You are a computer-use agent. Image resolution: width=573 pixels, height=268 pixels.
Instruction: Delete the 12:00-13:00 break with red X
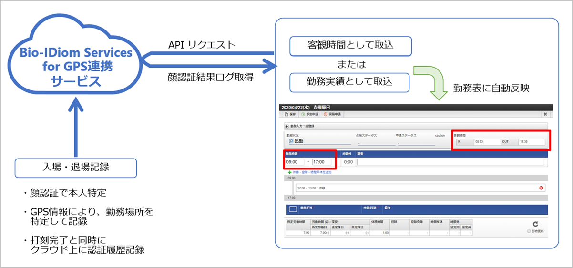point(541,188)
